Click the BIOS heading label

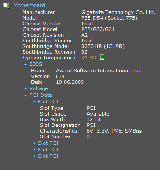36,64
